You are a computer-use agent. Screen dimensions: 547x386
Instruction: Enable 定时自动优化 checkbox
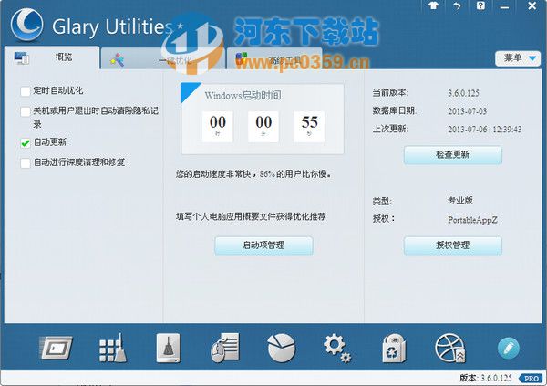[26, 91]
